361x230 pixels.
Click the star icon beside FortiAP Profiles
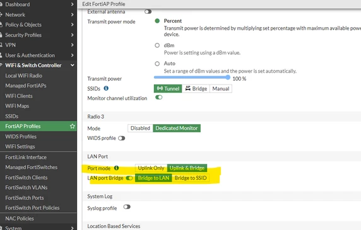[x=73, y=126]
